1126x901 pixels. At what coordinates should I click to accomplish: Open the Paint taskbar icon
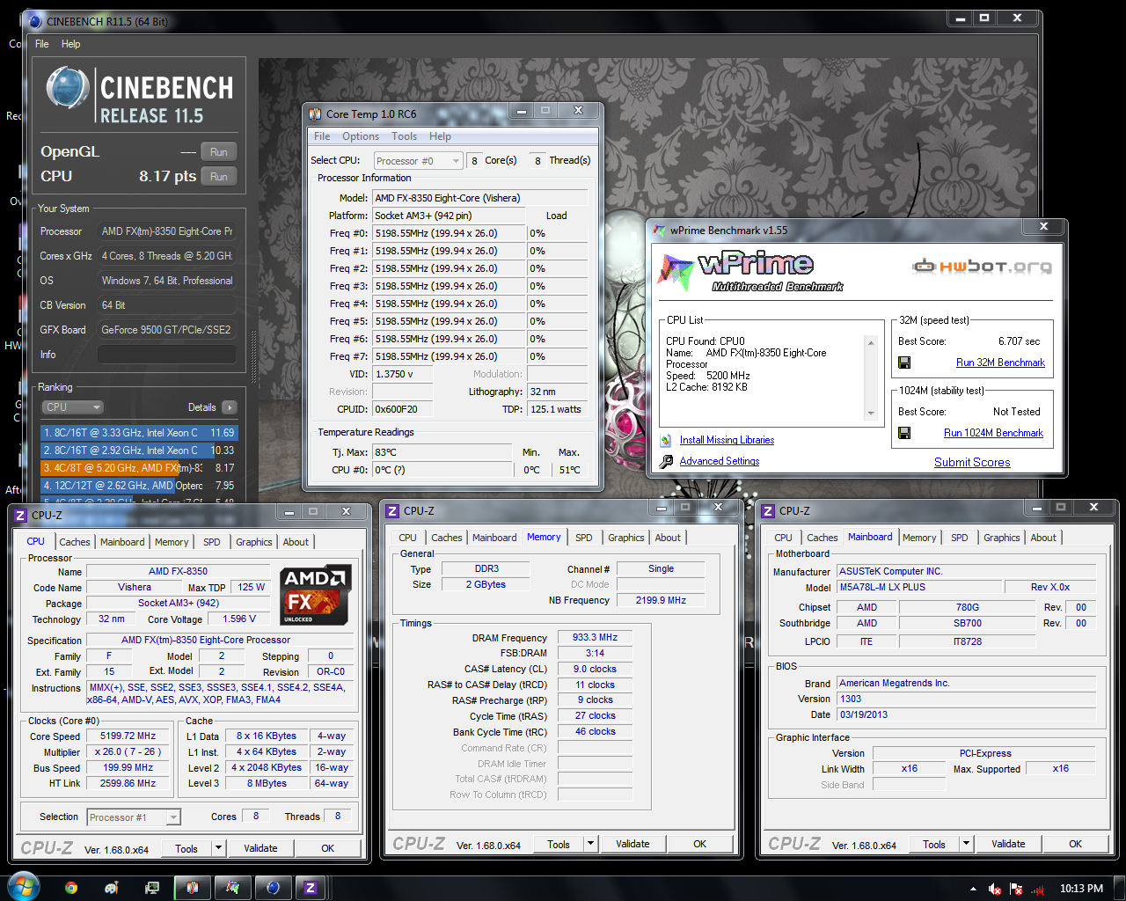point(111,888)
